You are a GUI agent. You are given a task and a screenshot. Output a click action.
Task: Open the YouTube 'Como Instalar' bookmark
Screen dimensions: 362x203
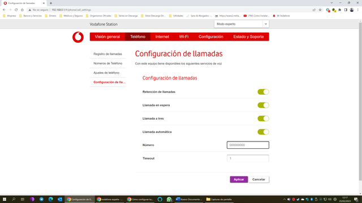(256, 16)
